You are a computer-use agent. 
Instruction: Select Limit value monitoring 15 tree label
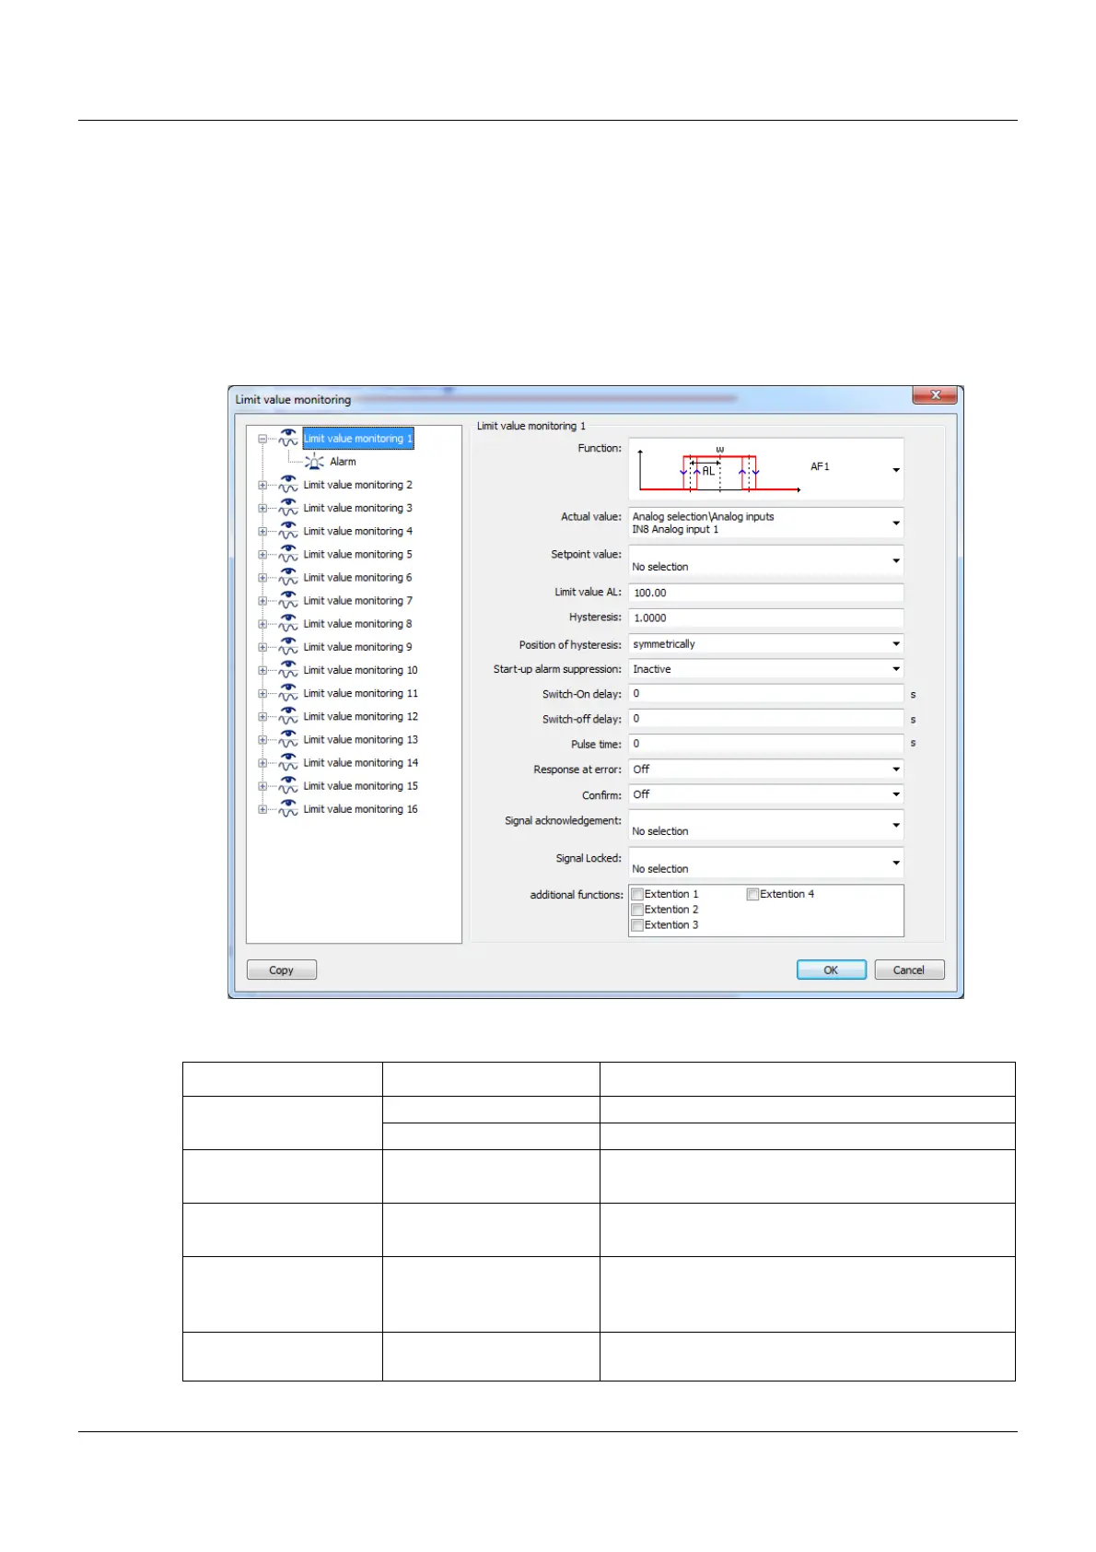point(361,786)
